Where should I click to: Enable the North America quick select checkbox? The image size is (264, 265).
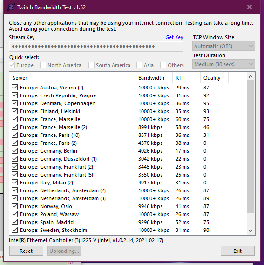pos(43,65)
